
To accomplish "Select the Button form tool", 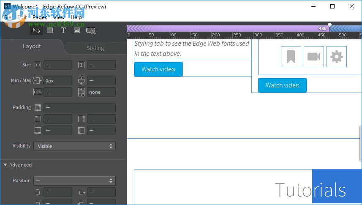I will [90, 31].
